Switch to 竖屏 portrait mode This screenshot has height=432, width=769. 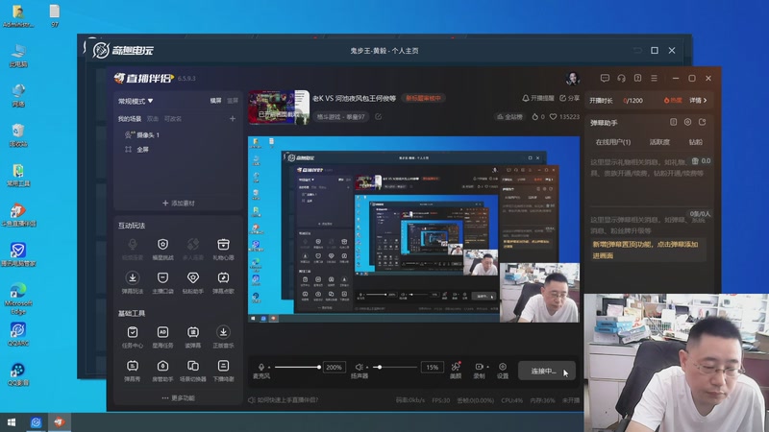(233, 101)
